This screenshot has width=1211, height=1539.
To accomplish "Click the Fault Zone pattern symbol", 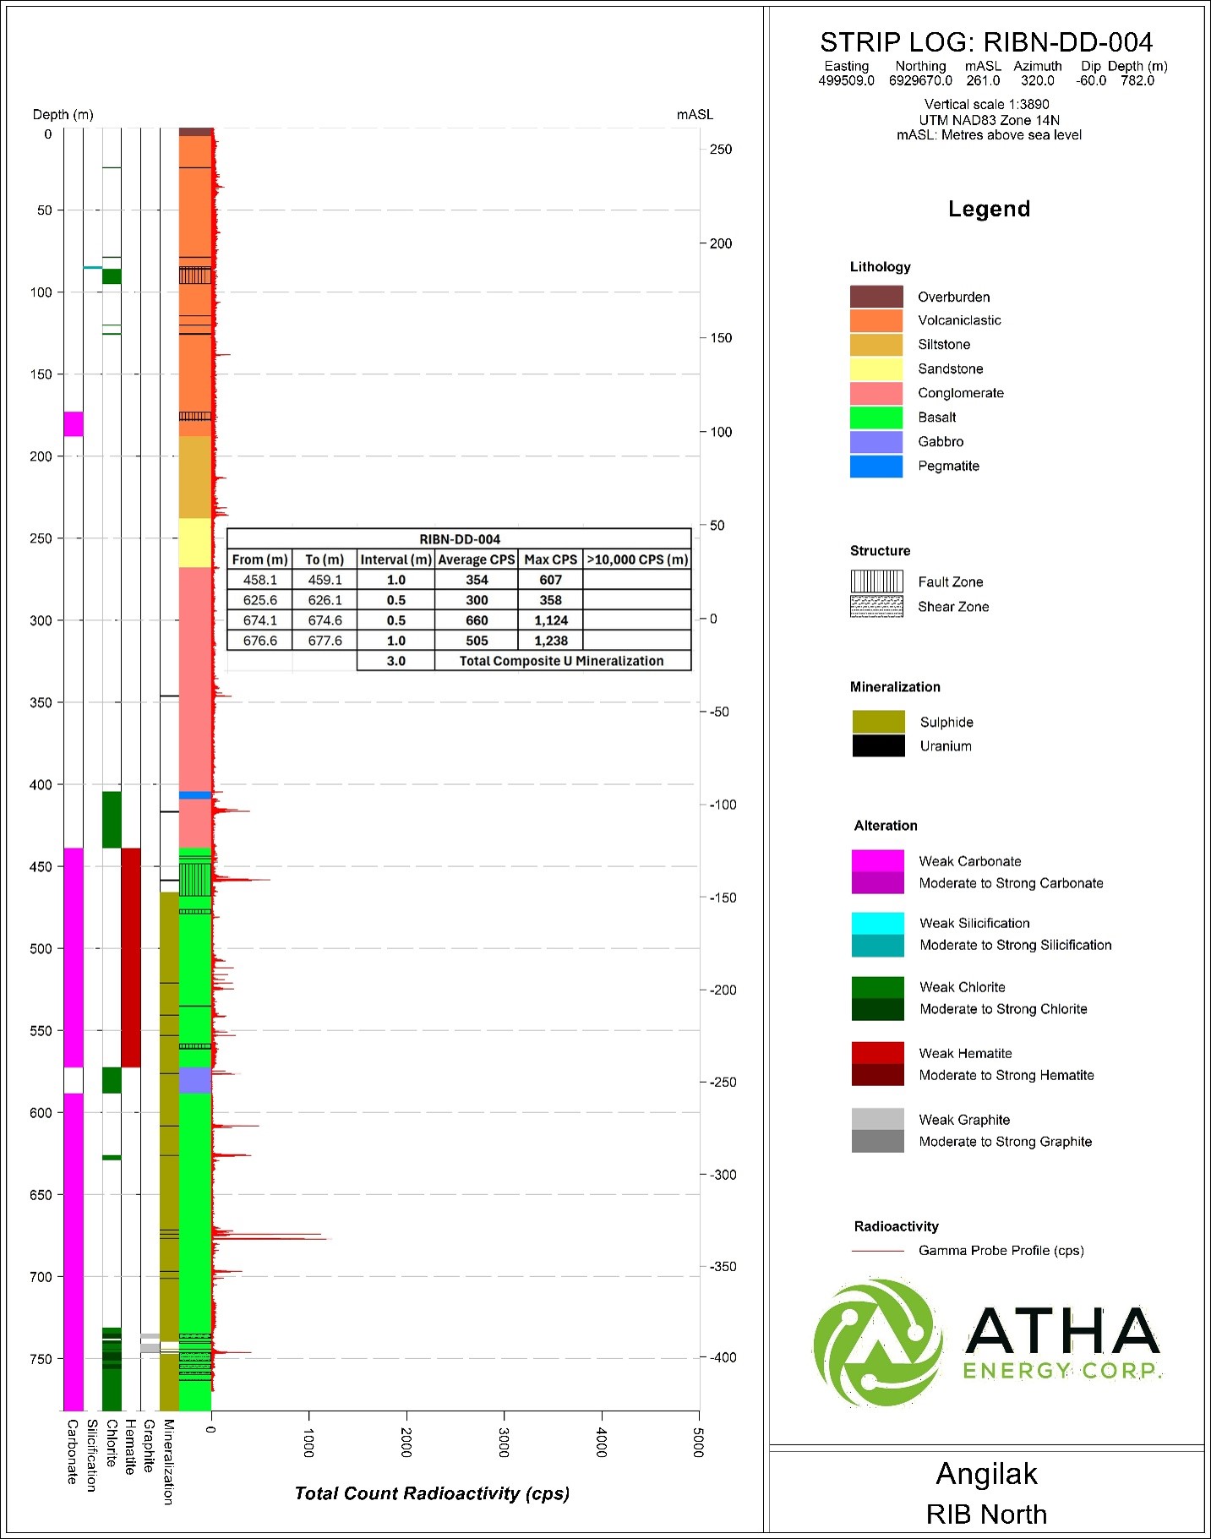I will tap(876, 581).
